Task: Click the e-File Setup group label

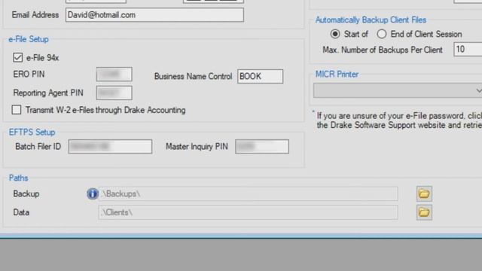Action: coord(29,39)
